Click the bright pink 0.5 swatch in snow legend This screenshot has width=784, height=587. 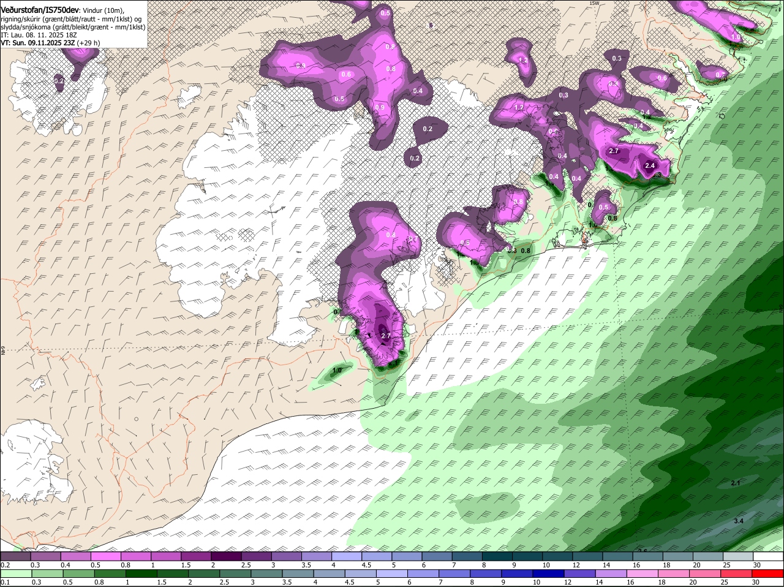[x=105, y=556]
